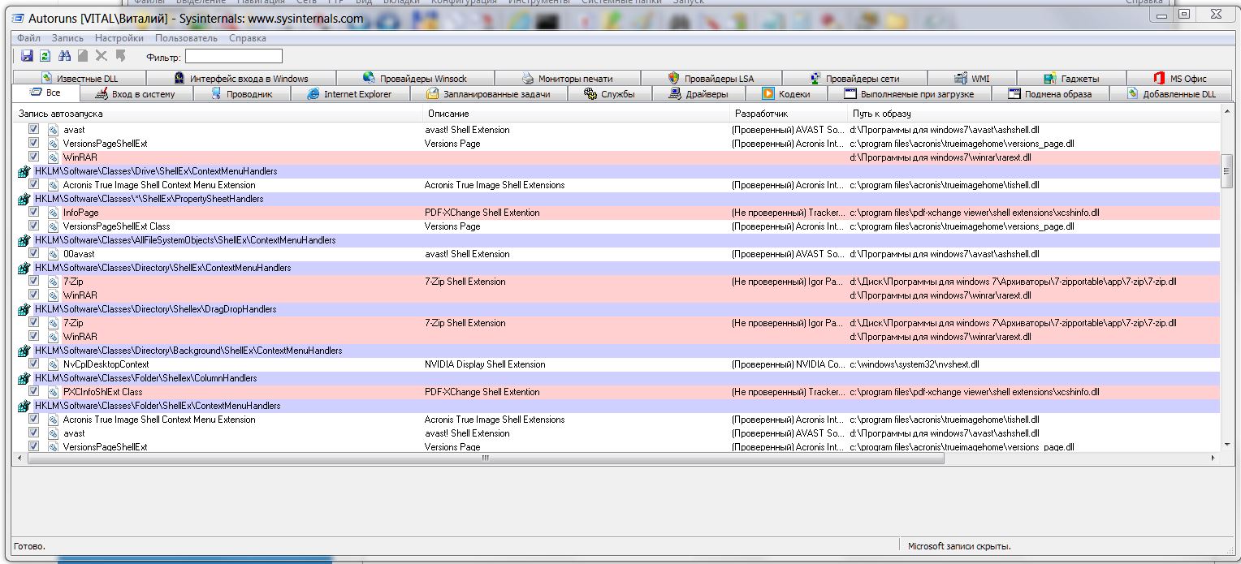1241x564 pixels.
Task: Click the file icon beside NvCplDesktopContext
Action: coord(54,364)
